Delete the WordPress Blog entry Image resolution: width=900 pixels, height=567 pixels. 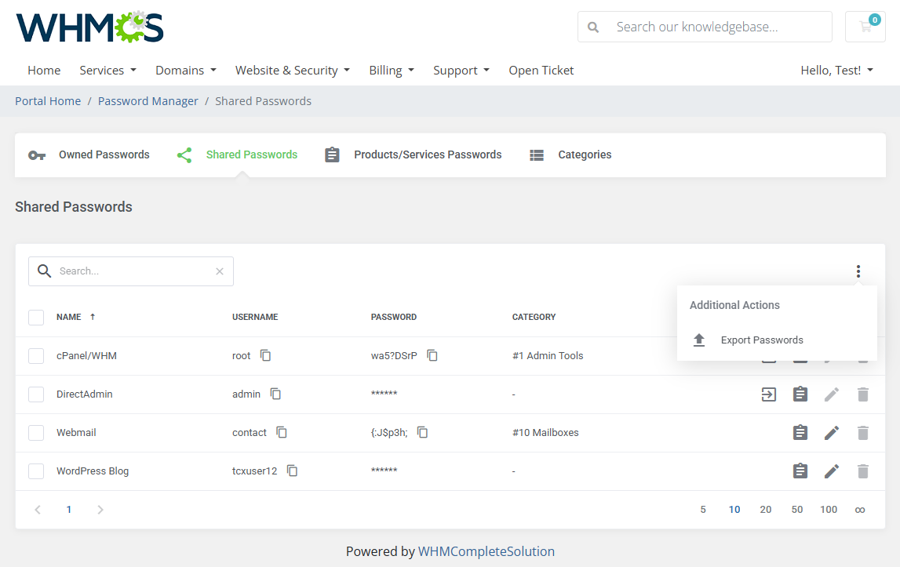tap(863, 471)
